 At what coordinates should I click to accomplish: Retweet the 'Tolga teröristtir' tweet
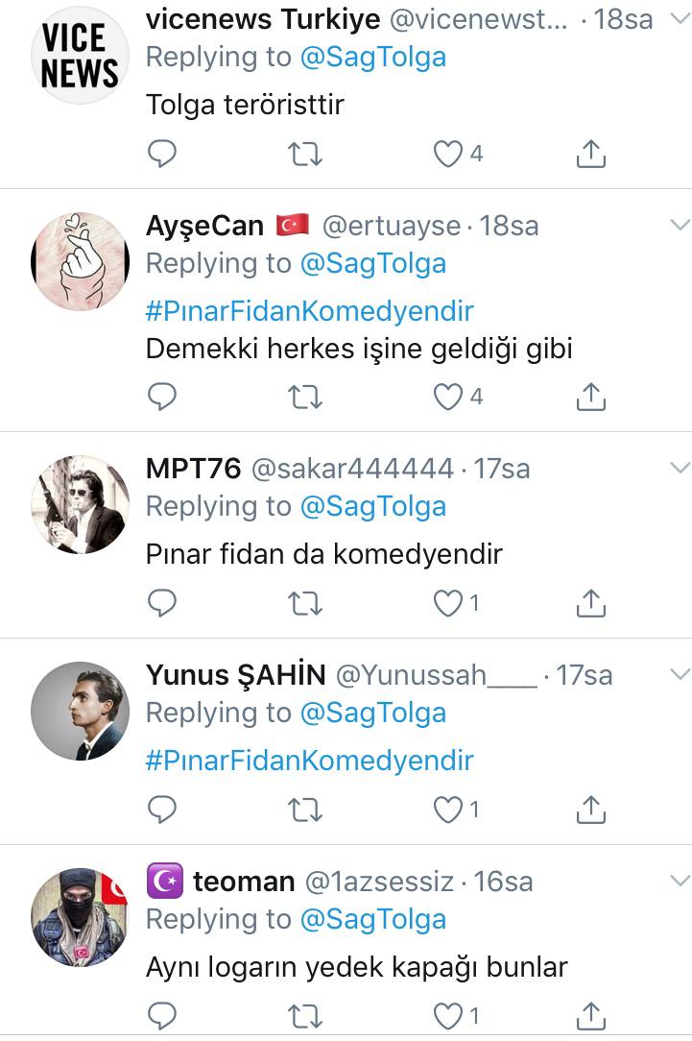(x=305, y=154)
